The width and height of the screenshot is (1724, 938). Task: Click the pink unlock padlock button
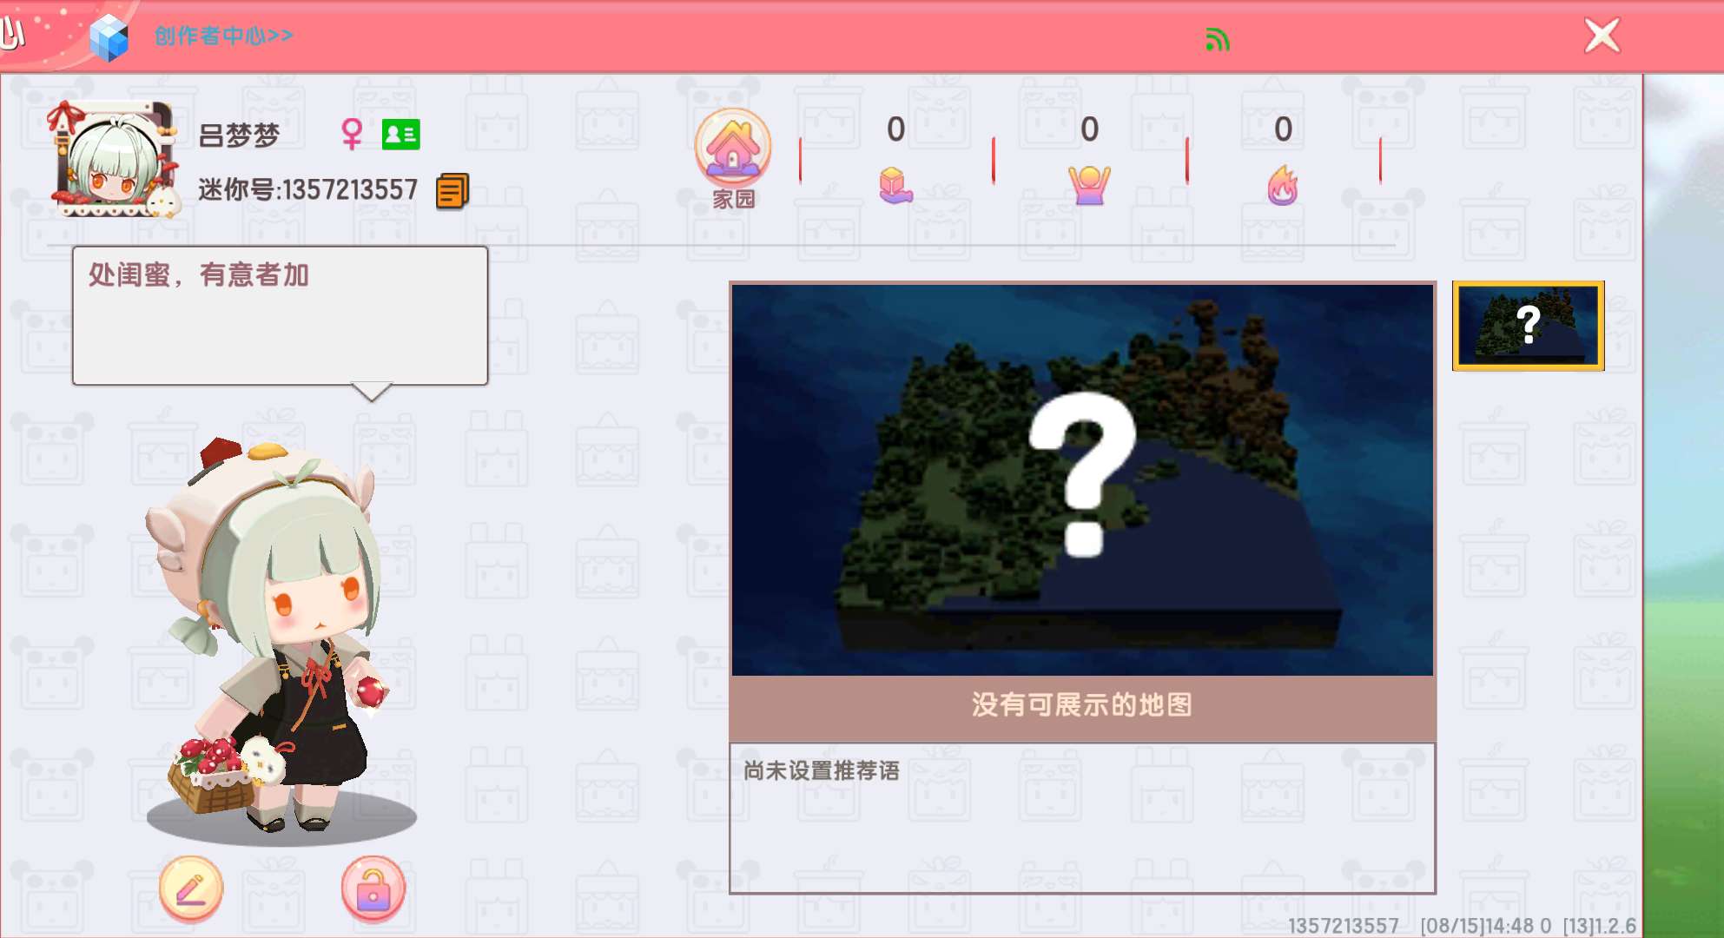373,888
